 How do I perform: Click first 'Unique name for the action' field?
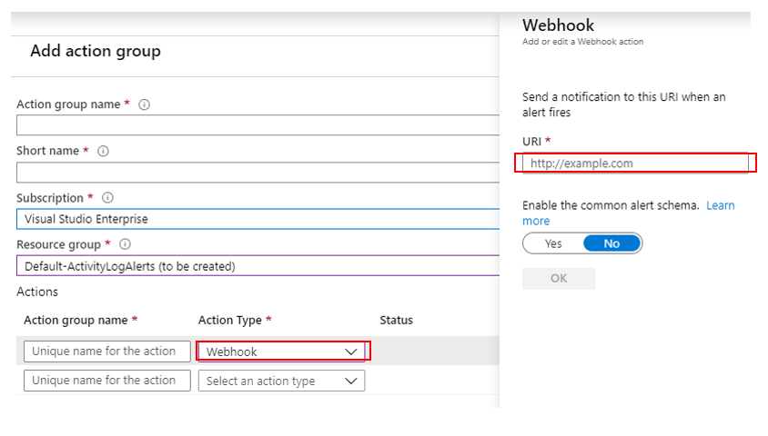click(x=107, y=352)
